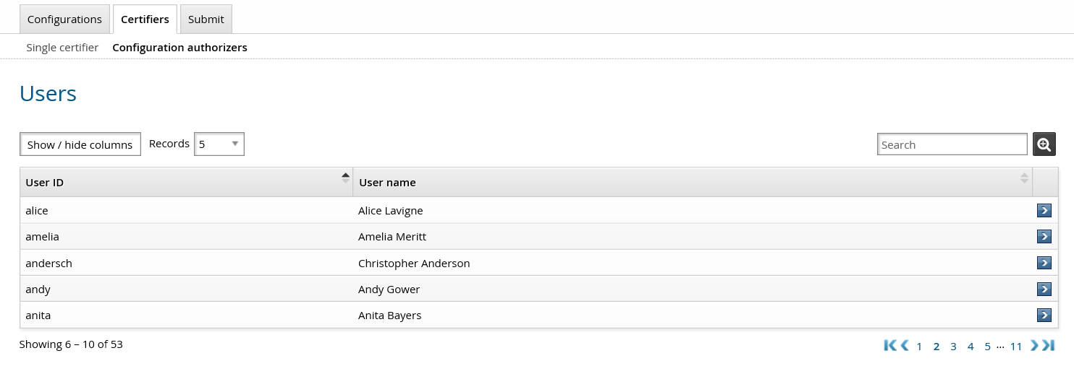This screenshot has height=374, width=1074.
Task: Sort by User name column arrows
Action: 1024,178
